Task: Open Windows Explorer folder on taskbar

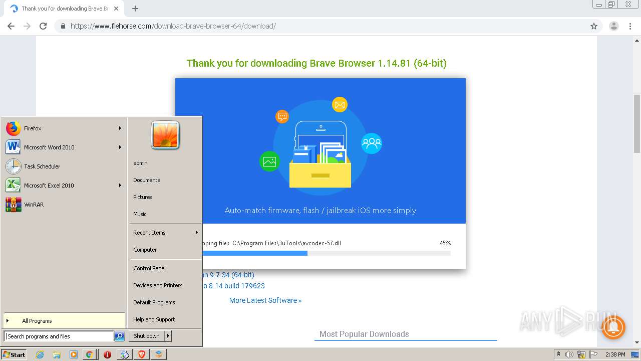Action: click(57, 354)
